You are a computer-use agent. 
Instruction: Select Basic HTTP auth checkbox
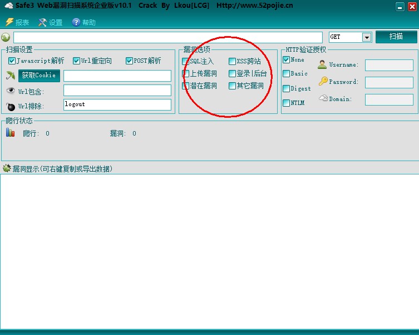pos(286,74)
